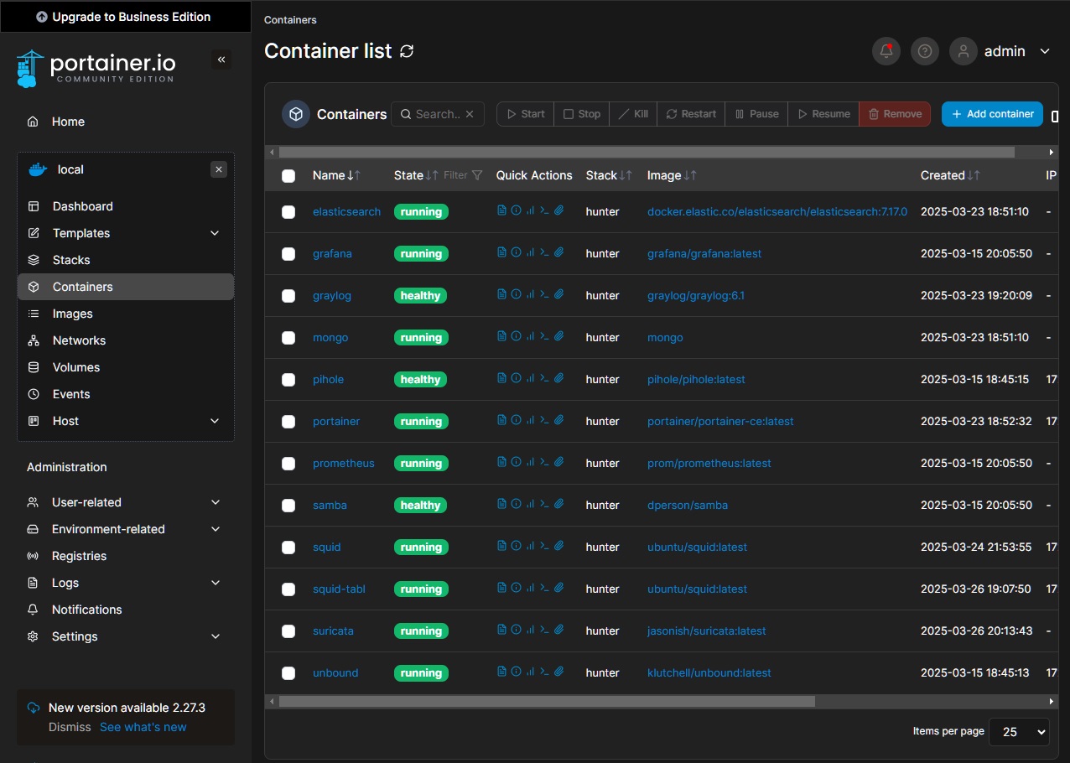Image resolution: width=1070 pixels, height=763 pixels.
Task: Refresh the container list using the reload icon
Action: [x=407, y=51]
